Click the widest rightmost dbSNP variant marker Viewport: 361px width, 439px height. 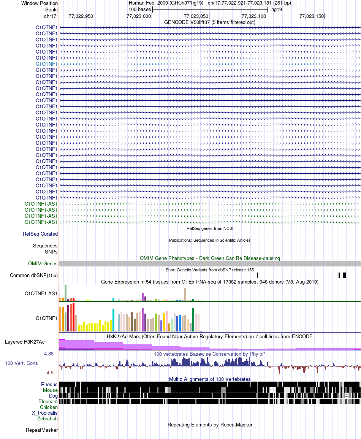click(x=345, y=275)
